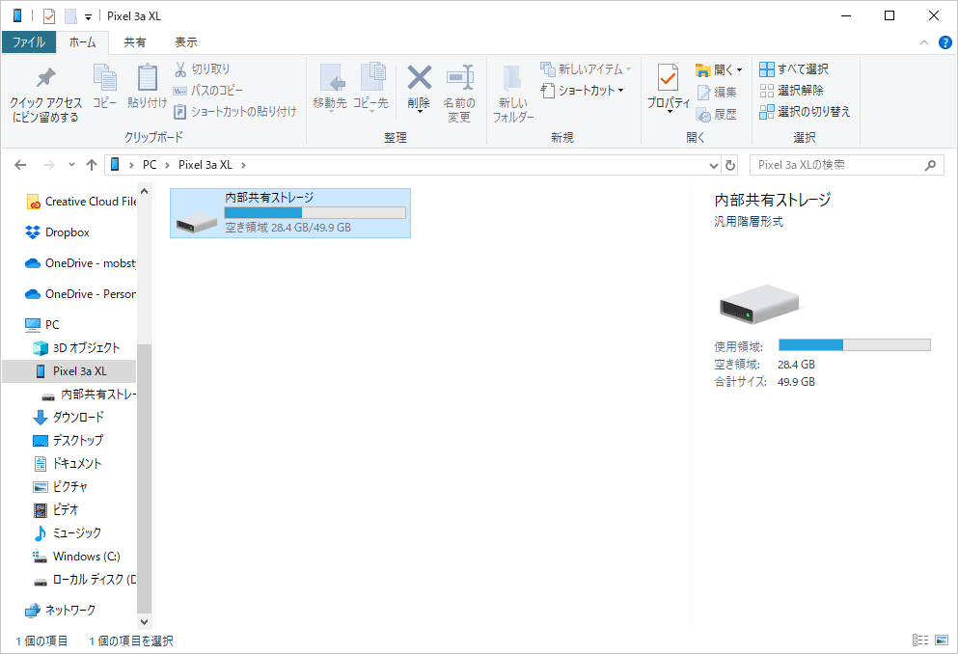The height and width of the screenshot is (654, 958).
Task: Open the ファイル menu tab
Action: pos(28,42)
